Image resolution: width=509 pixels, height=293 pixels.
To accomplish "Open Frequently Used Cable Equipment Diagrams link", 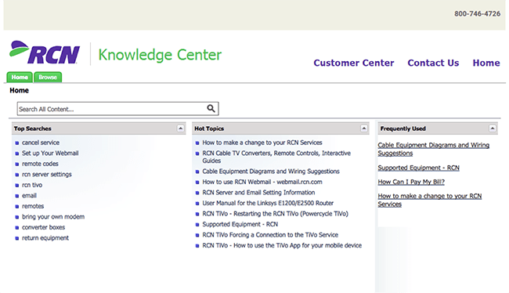I will click(434, 149).
